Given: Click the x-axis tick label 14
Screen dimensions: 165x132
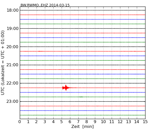Looking at the screenshot, I should pyautogui.click(x=137, y=122).
